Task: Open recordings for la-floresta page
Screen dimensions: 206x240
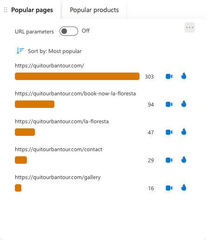Action: pos(169,132)
